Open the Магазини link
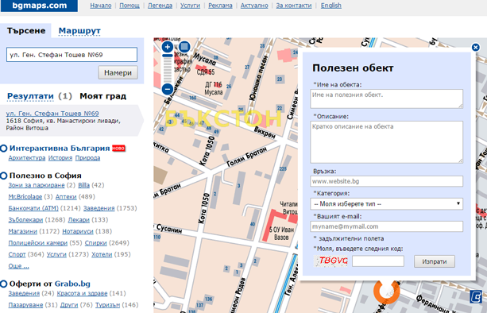 [x=23, y=231]
